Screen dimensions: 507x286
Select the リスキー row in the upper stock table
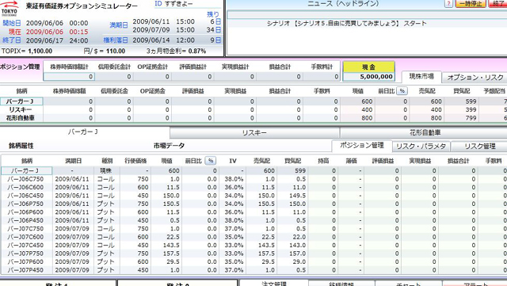click(x=253, y=109)
